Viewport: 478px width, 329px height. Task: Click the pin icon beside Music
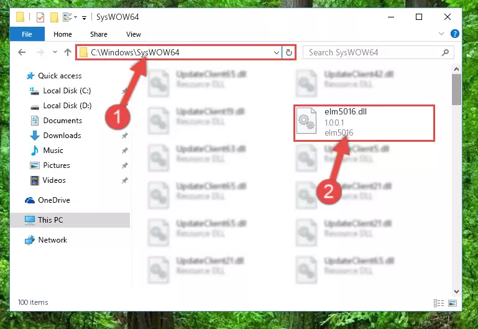pyautogui.click(x=125, y=151)
